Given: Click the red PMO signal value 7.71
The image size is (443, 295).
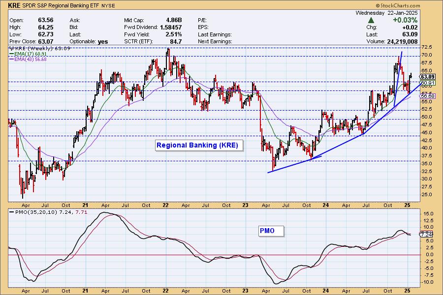Looking at the screenshot, I should click(81, 212).
